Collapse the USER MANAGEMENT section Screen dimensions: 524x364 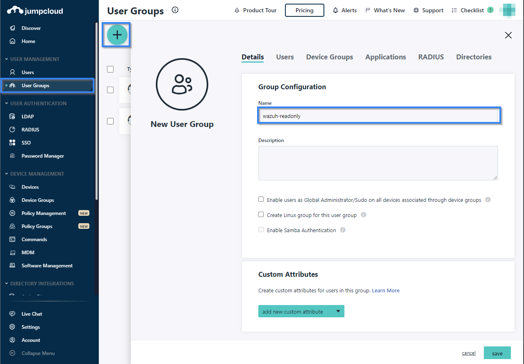click(32, 59)
